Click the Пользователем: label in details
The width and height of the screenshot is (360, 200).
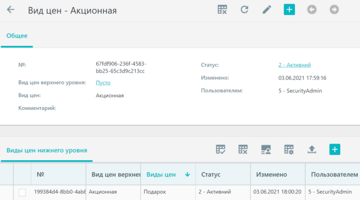pyautogui.click(x=222, y=91)
